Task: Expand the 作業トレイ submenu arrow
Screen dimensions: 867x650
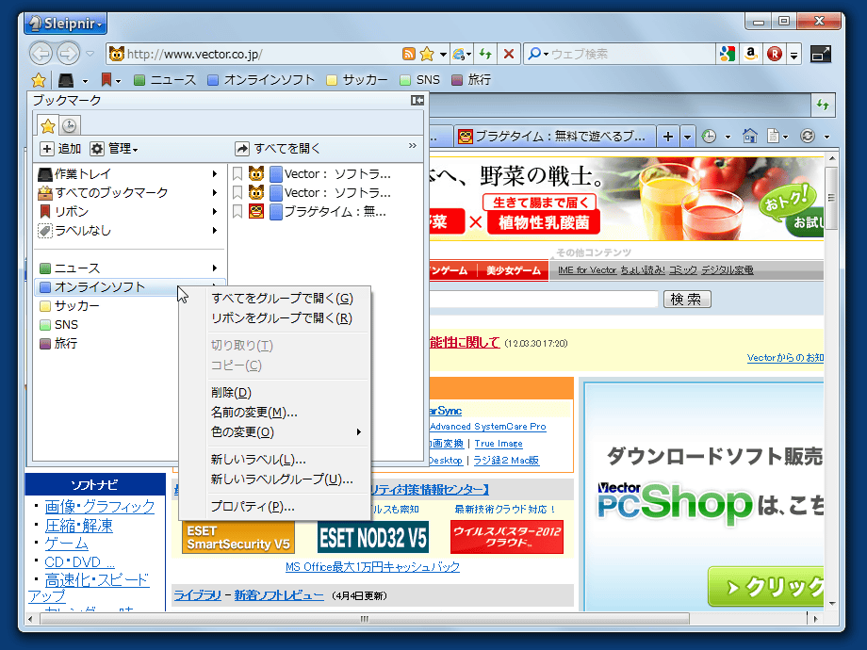Action: 215,174
